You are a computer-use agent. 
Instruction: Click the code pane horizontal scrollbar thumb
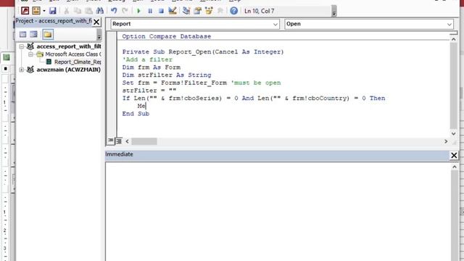tap(144, 141)
